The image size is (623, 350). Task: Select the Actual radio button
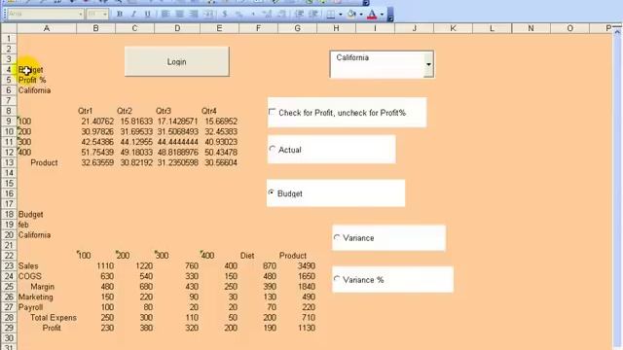(273, 149)
